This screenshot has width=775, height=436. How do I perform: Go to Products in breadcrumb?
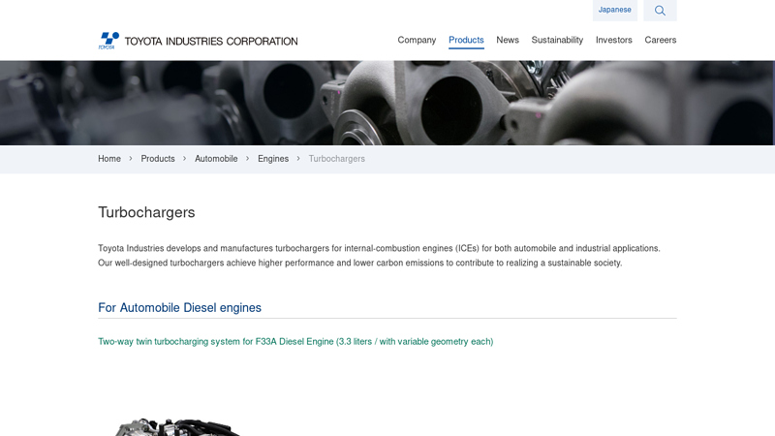(x=158, y=159)
